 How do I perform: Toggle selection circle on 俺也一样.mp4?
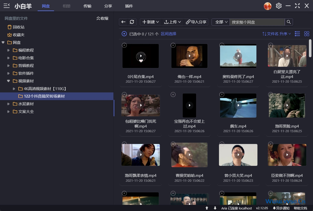click(173, 45)
